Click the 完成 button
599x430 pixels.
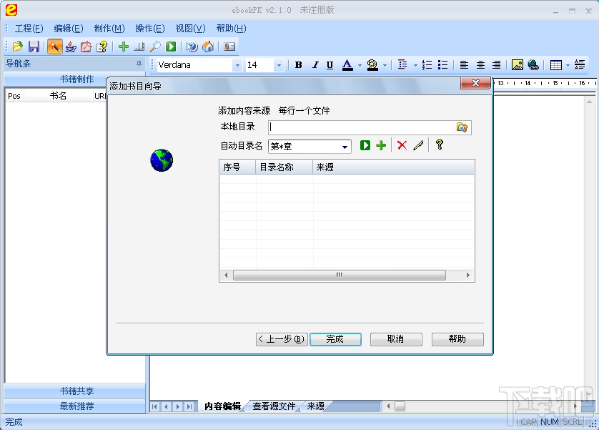[x=335, y=339]
